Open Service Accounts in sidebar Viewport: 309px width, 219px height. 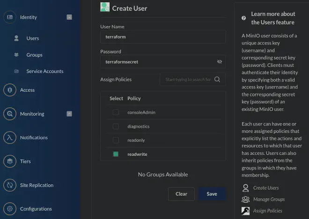pos(45,71)
